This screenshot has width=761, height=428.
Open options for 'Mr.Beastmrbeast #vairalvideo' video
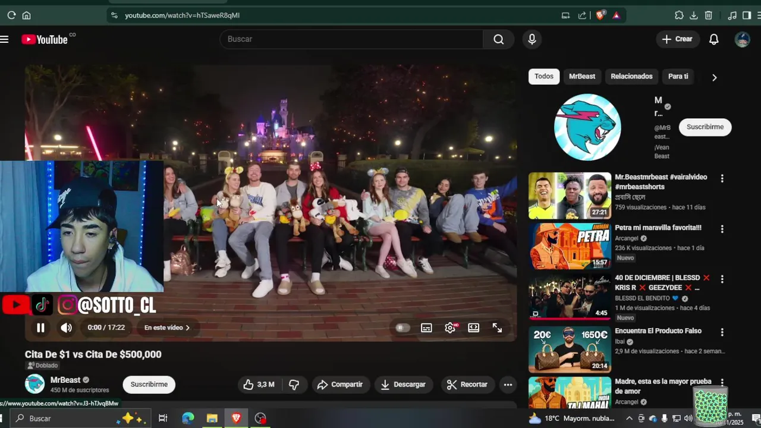point(722,178)
